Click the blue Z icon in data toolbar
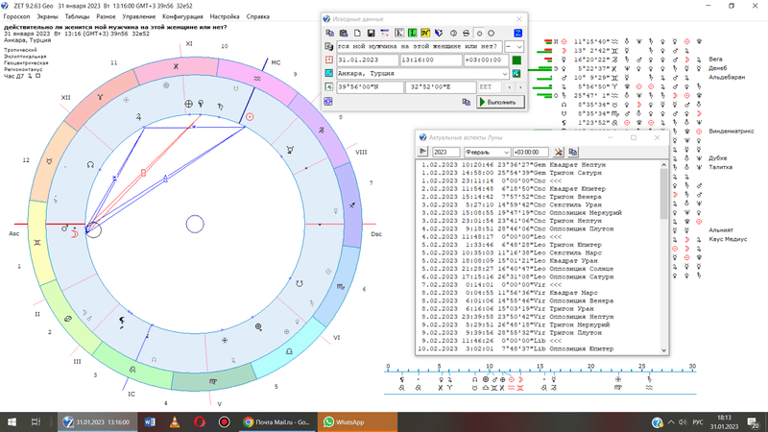Image resolution: width=768 pixels, height=432 pixels. 516,33
